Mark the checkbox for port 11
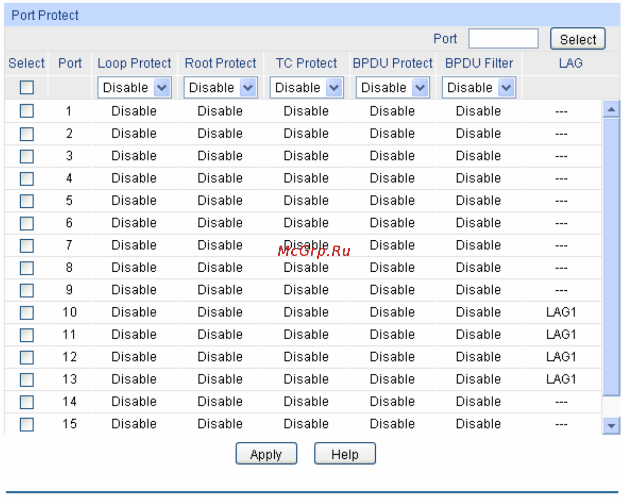Viewport: 624px width, 501px height. [27, 335]
